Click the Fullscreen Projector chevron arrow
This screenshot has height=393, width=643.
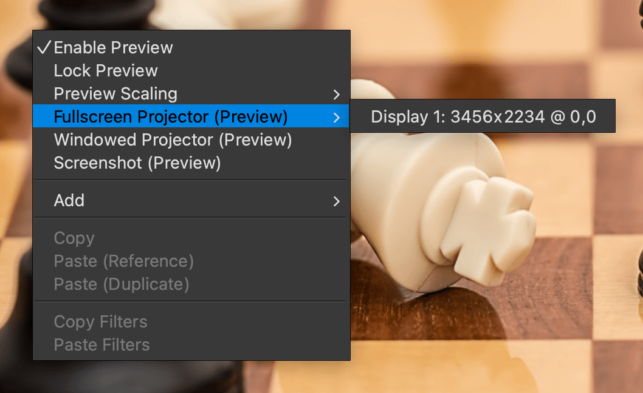tap(338, 118)
